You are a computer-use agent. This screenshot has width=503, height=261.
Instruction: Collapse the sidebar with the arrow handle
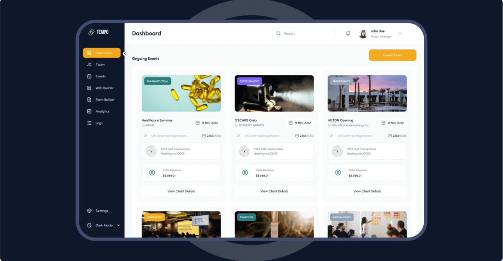pos(125,54)
